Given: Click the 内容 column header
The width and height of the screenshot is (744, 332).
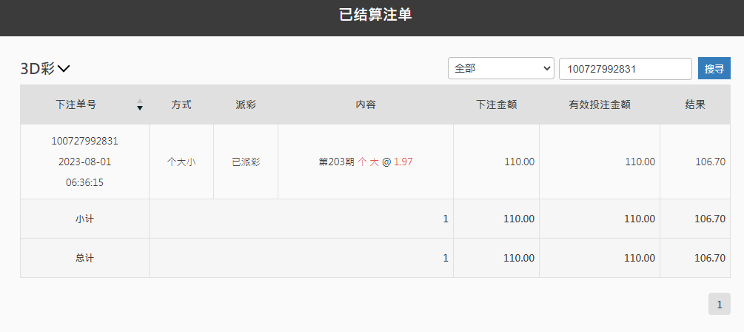Looking at the screenshot, I should click(366, 104).
